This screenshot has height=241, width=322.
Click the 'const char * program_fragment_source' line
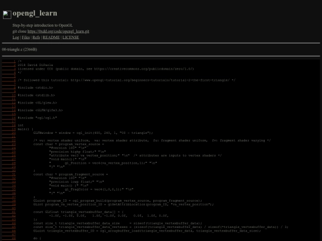70,174
